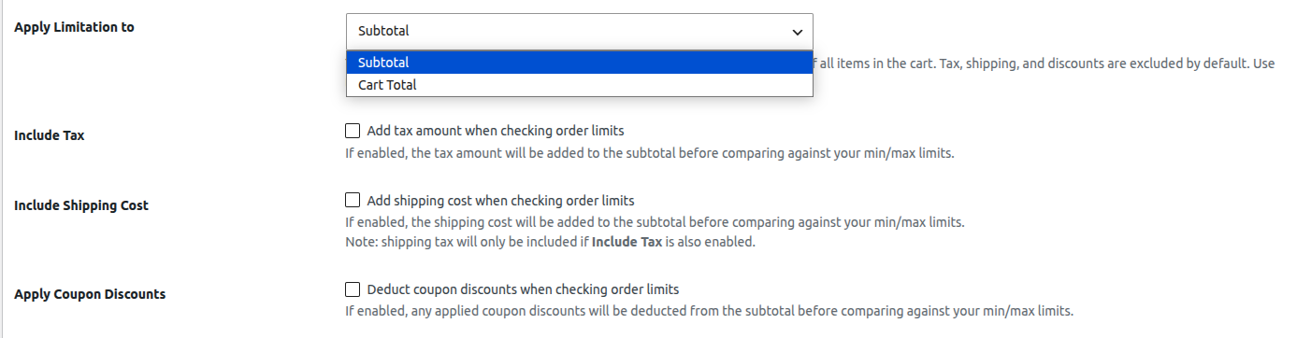Click the chevron arrow of the limitation select box

point(797,32)
